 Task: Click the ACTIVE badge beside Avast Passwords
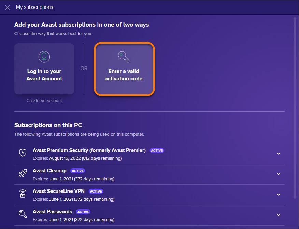(83, 212)
